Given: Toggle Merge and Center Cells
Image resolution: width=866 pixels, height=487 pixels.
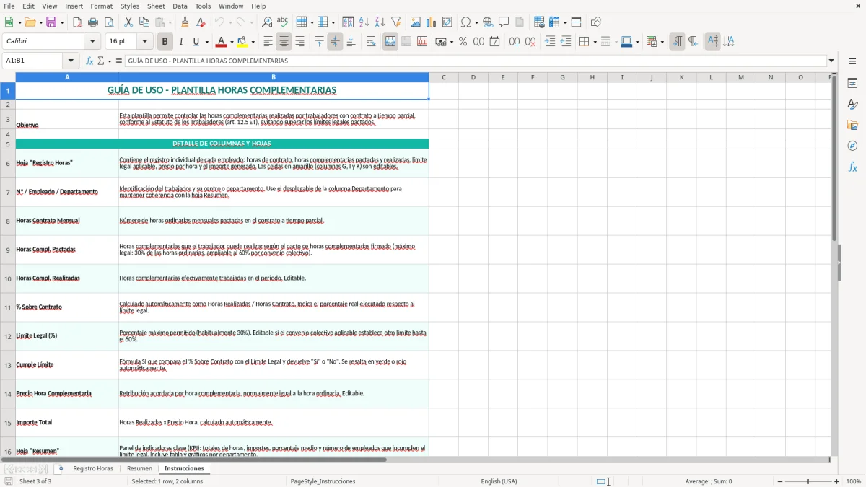Looking at the screenshot, I should (390, 42).
